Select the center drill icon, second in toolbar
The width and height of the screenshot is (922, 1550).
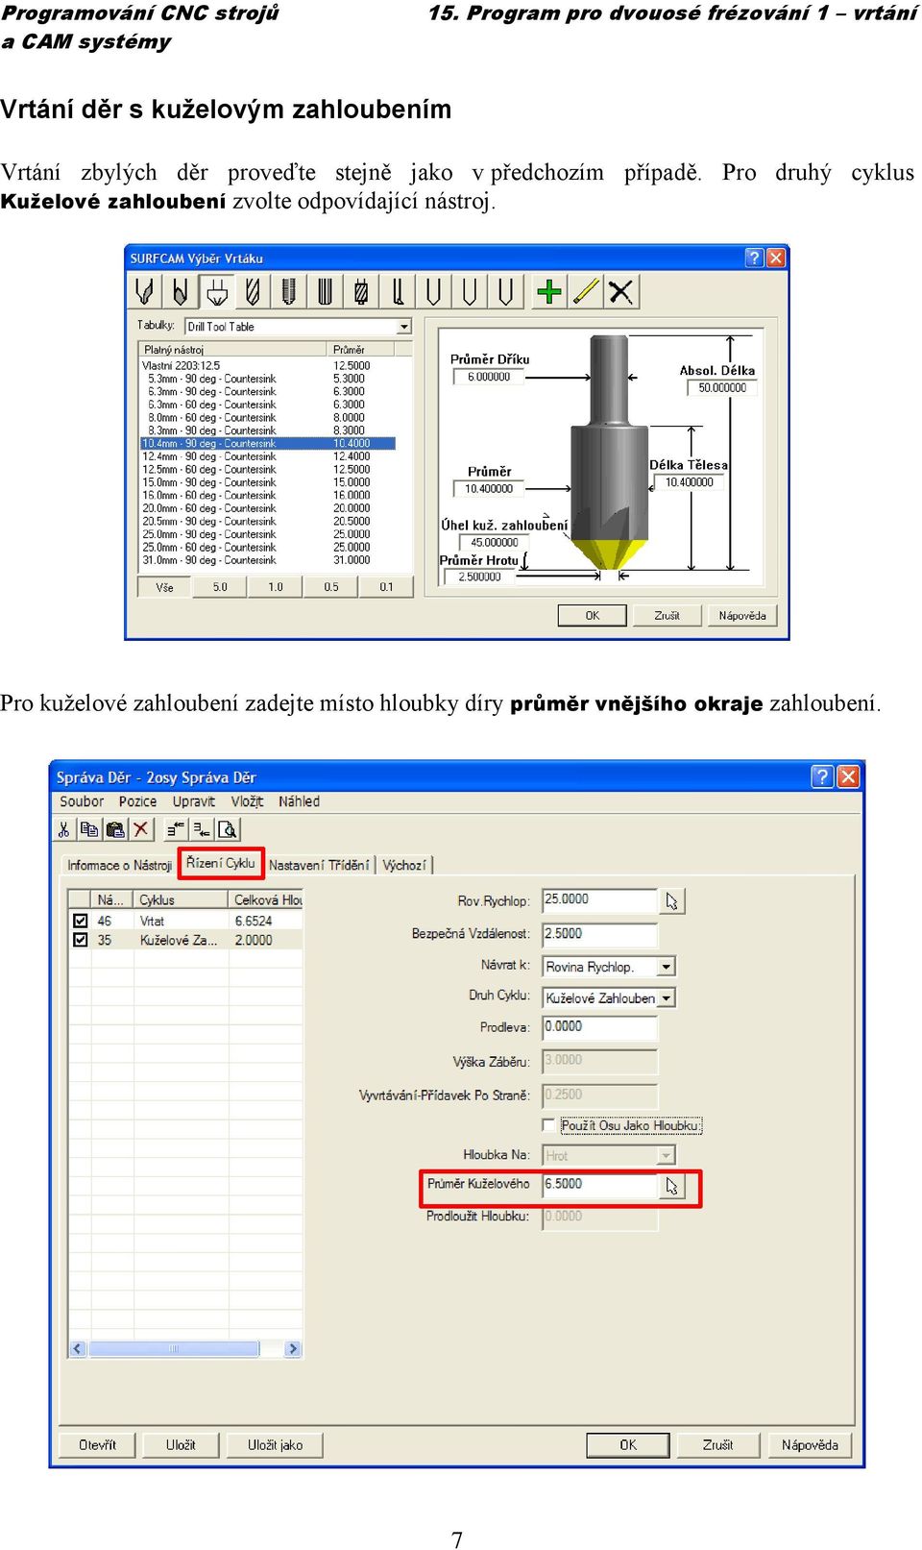pos(181,291)
